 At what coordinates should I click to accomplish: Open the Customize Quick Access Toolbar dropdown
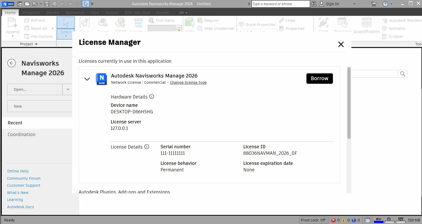(x=92, y=4)
